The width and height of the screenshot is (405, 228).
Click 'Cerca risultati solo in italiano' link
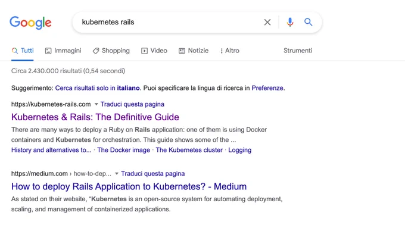(97, 88)
